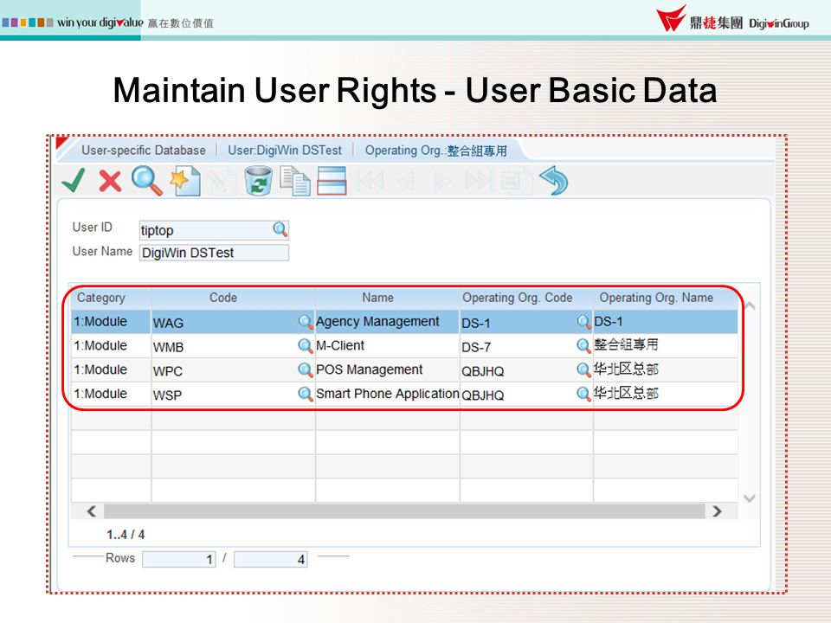
Task: Exit using the blue return arrow icon
Action: click(553, 181)
